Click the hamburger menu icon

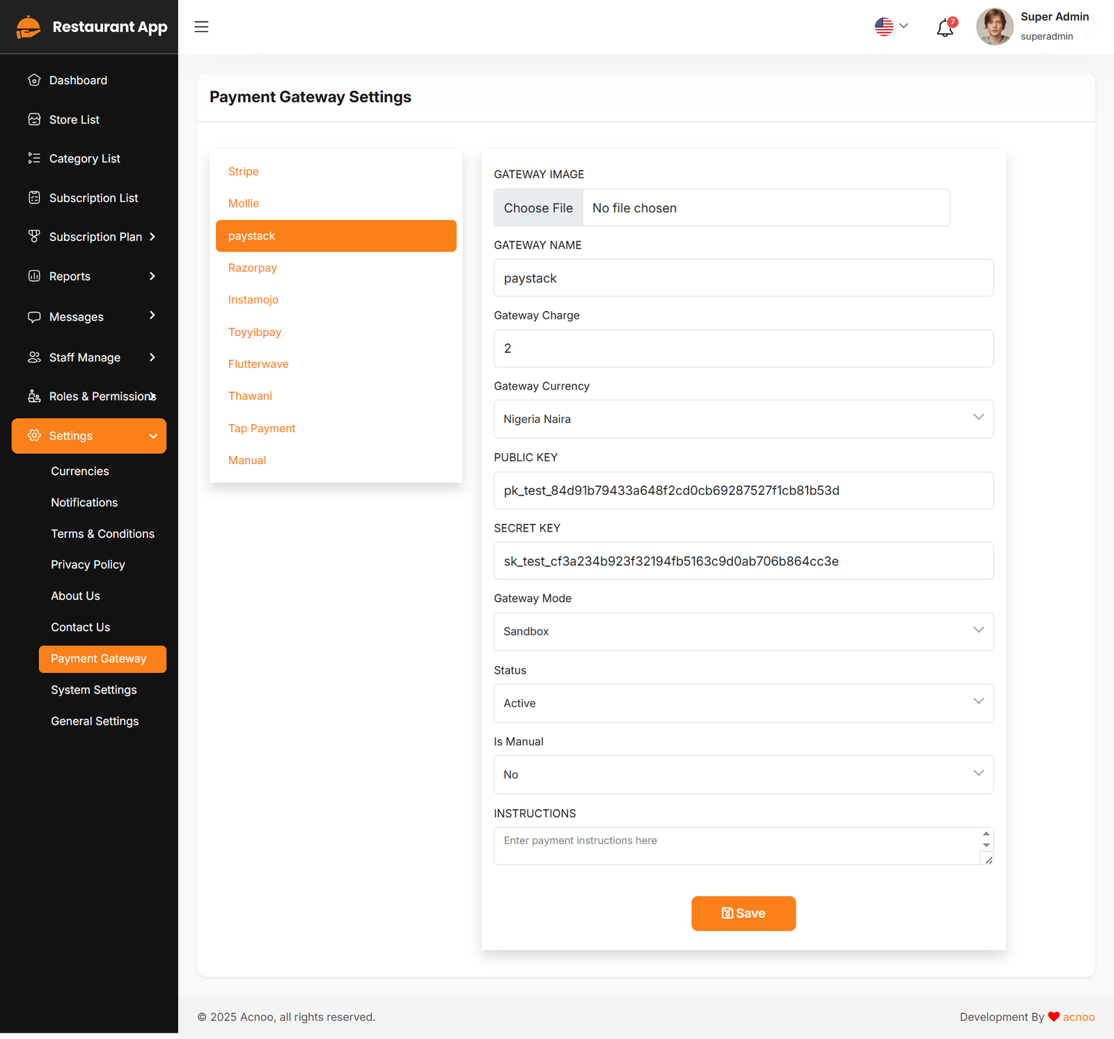(201, 27)
